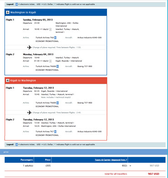
Task: Click Airbus Industrie A340-300 text on TK7 flight
Action: 89,131
